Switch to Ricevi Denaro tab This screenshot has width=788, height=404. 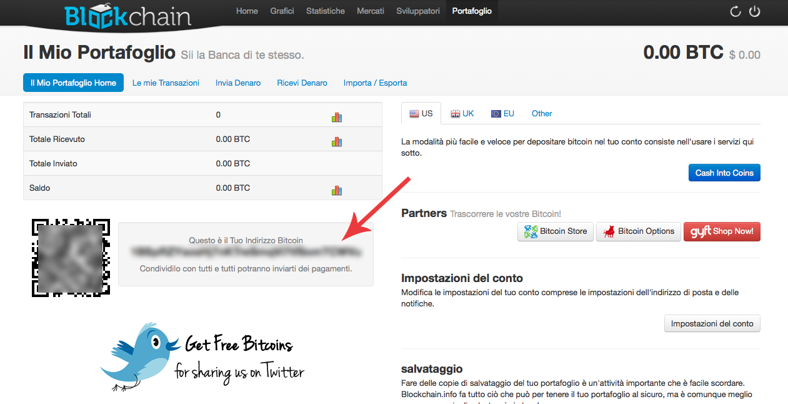point(302,83)
